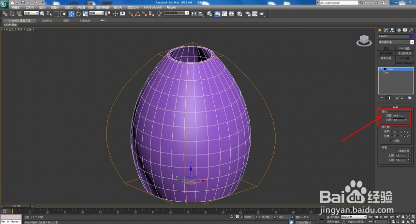Click the Use Pivot Point Center icon
This screenshot has width=416, height=224.
(107, 14)
